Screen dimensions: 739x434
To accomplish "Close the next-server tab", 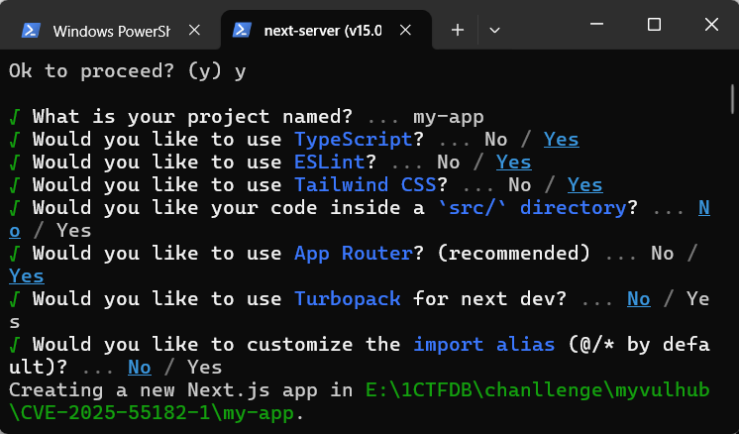I will click(405, 31).
